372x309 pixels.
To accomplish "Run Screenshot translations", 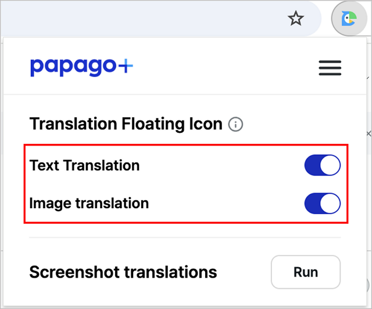I will coord(306,272).
